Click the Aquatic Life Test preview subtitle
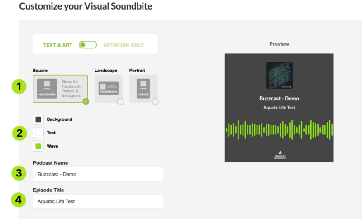This screenshot has height=219, width=362. [279, 108]
